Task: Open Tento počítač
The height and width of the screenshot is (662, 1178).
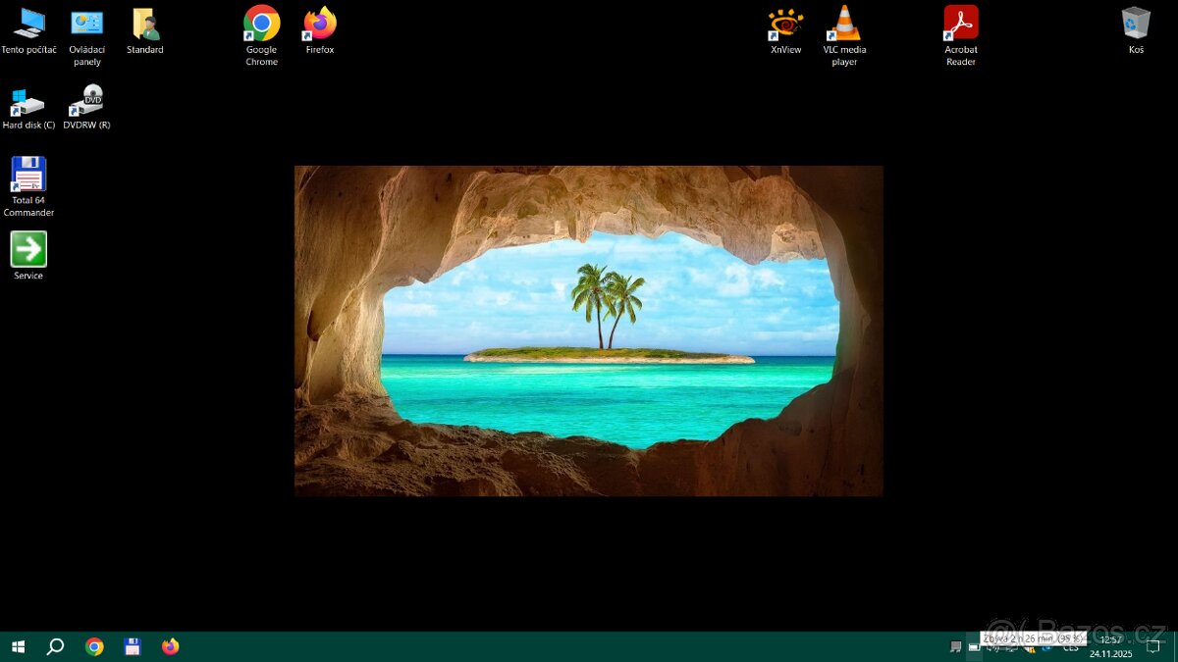Action: tap(28, 22)
